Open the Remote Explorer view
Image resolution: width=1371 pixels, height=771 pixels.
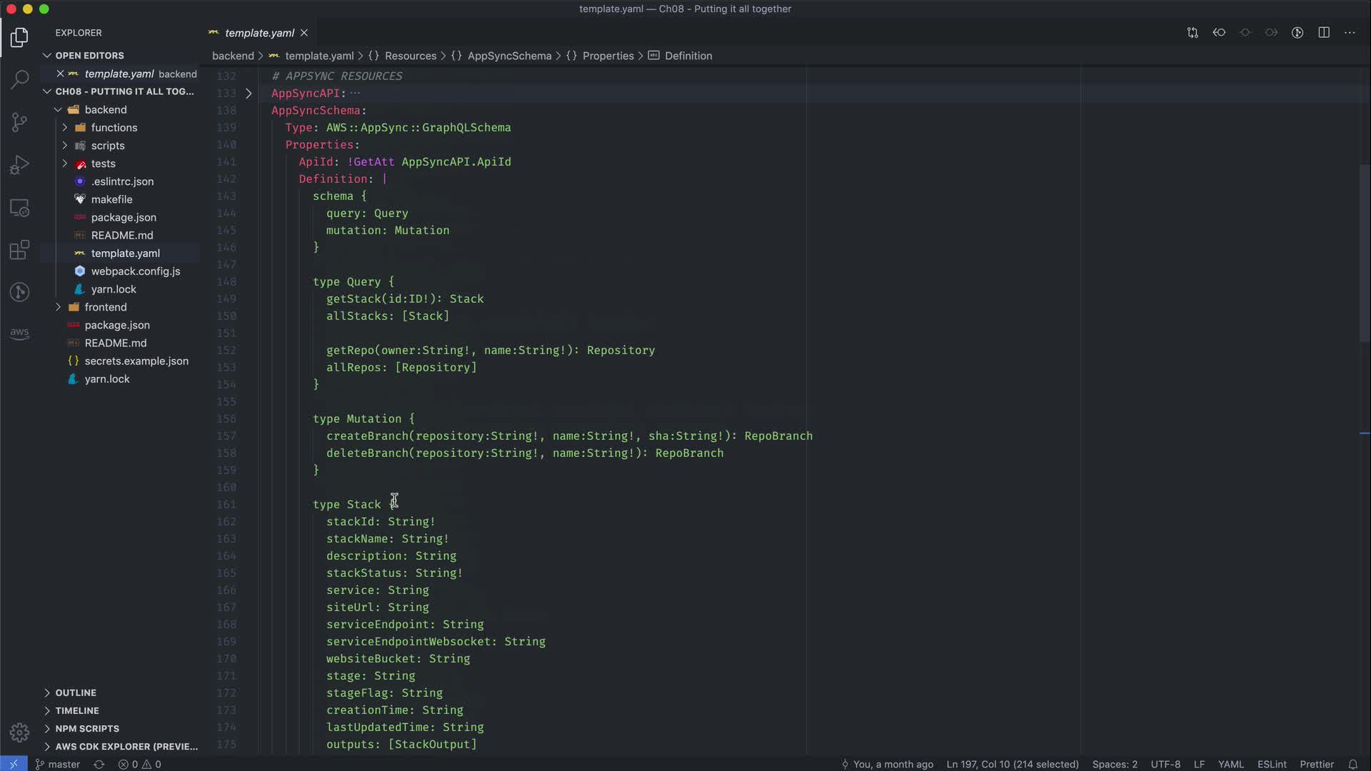click(x=19, y=208)
